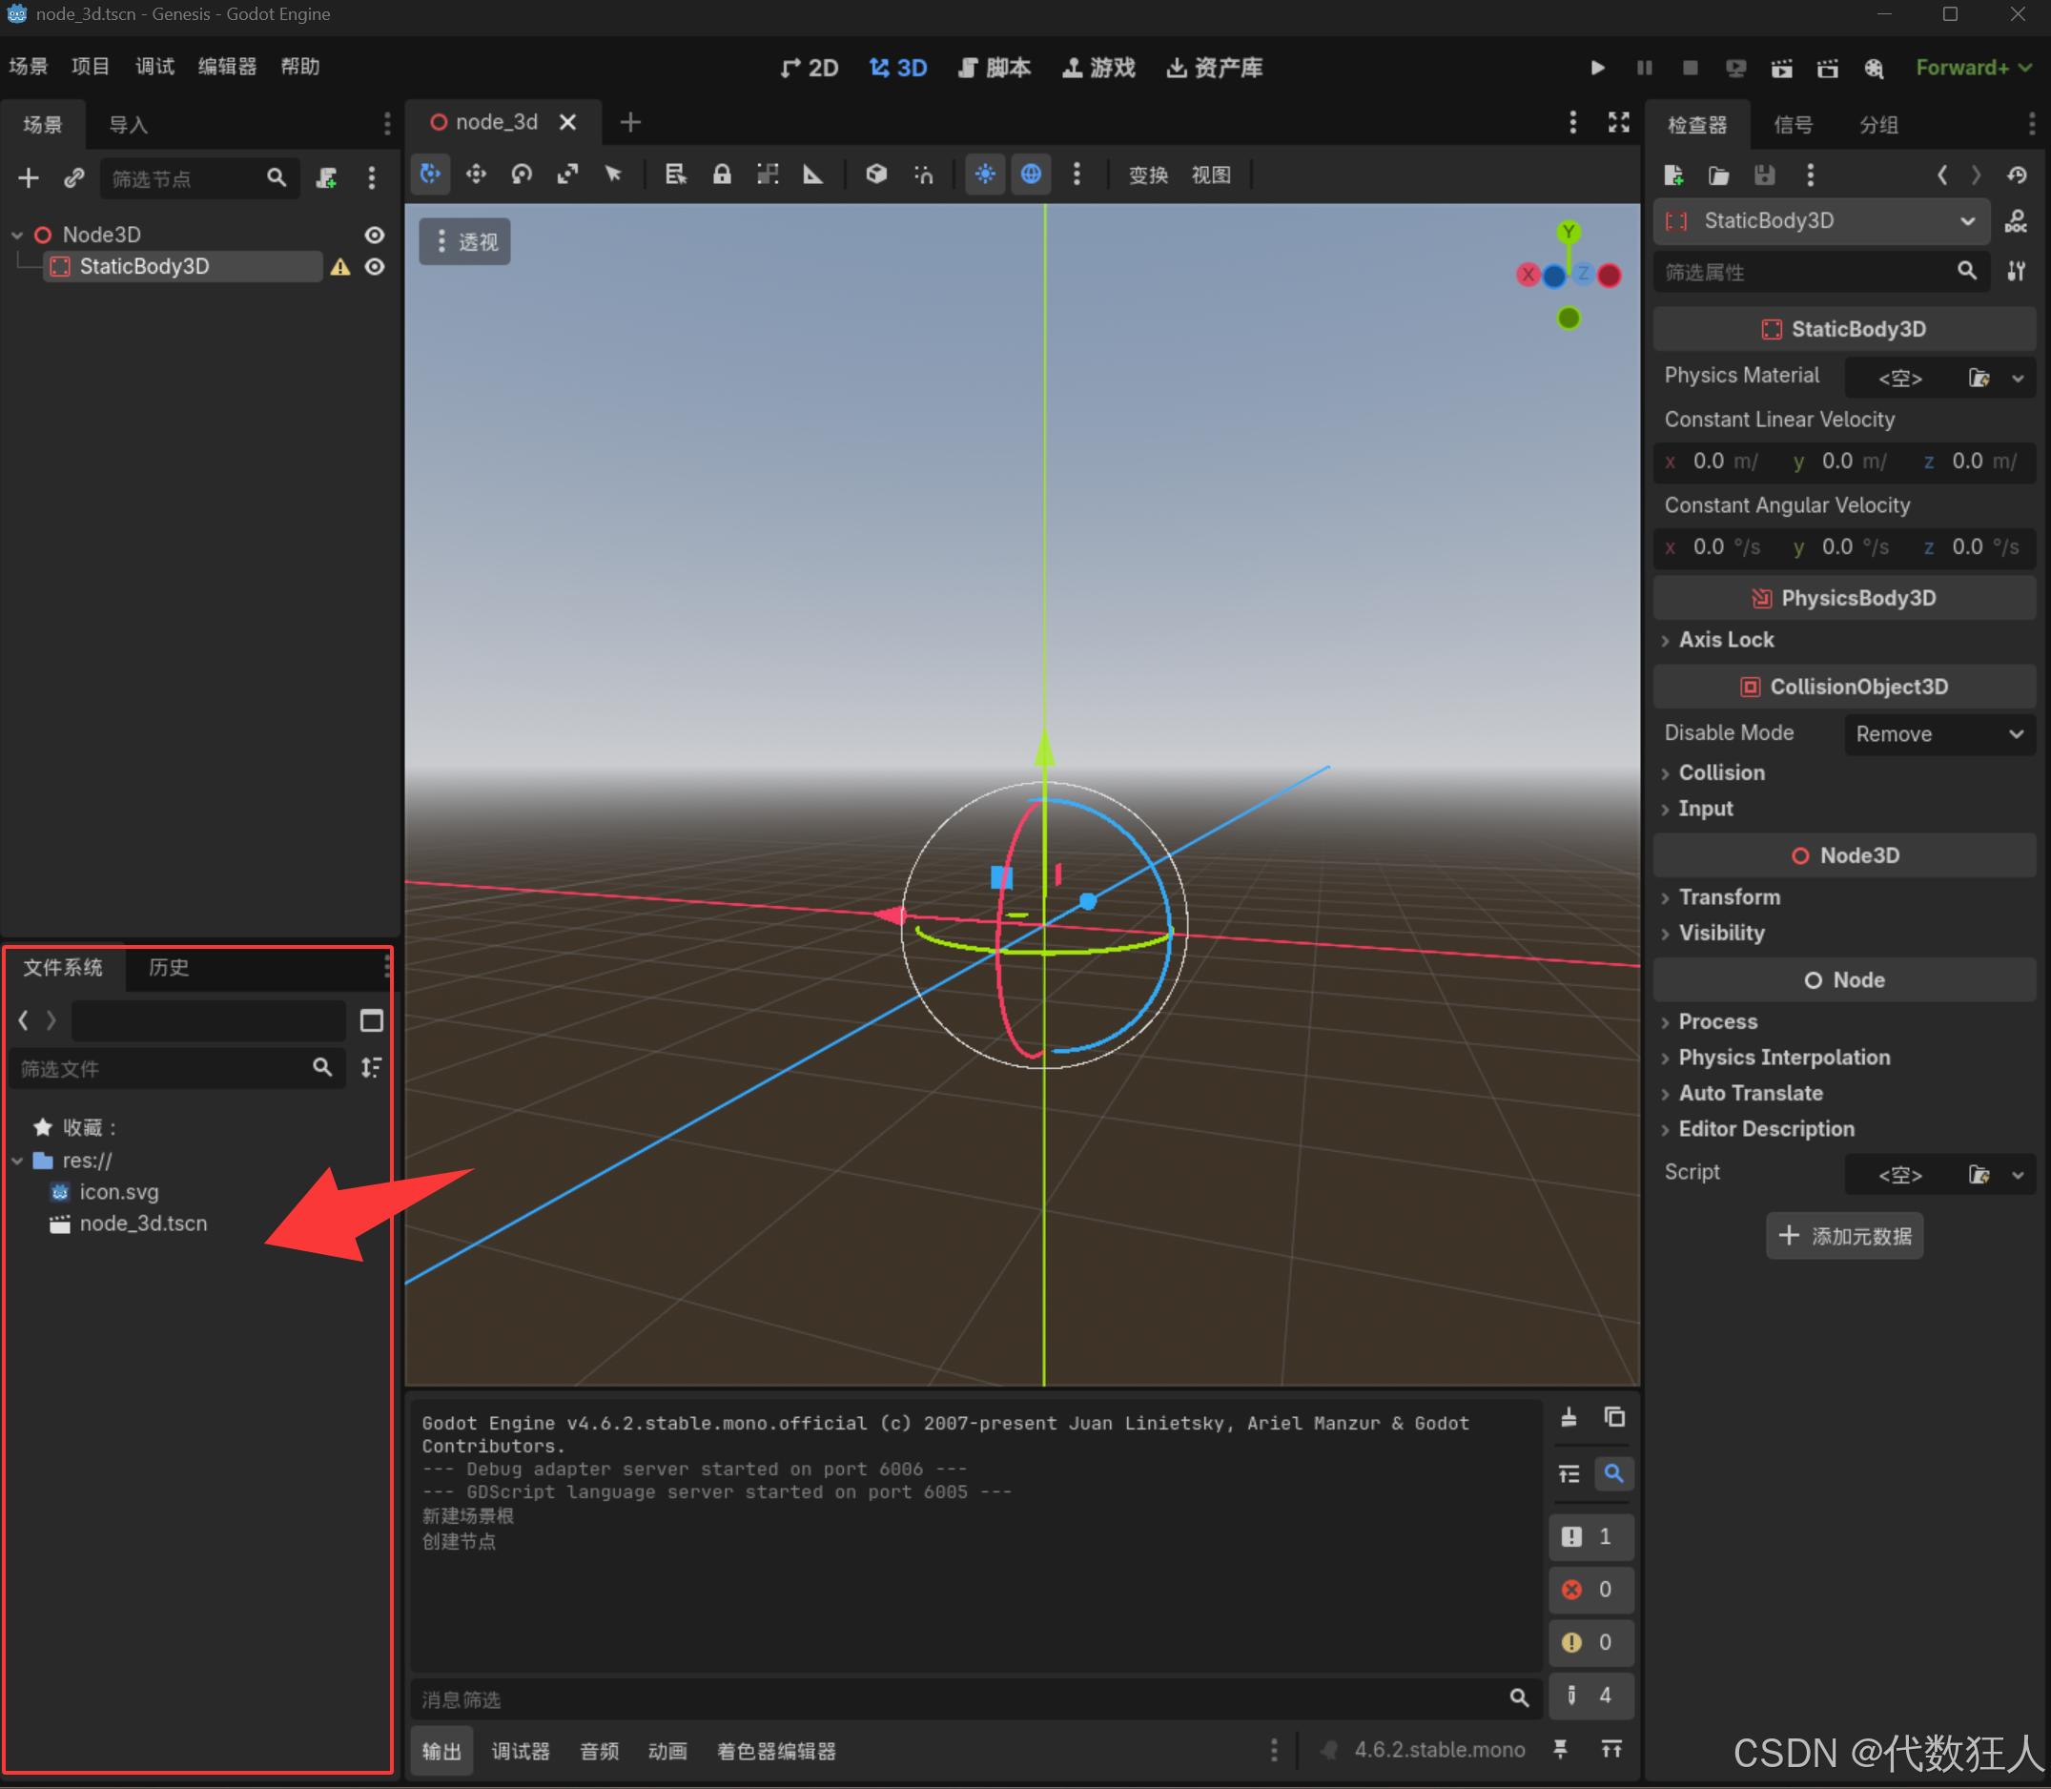The image size is (2051, 1789).
Task: Select the Rotate mode tool
Action: [x=522, y=175]
